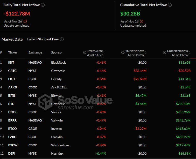Click the $30.28B cumulative inflow value
The width and height of the screenshot is (196, 159).
point(130,14)
